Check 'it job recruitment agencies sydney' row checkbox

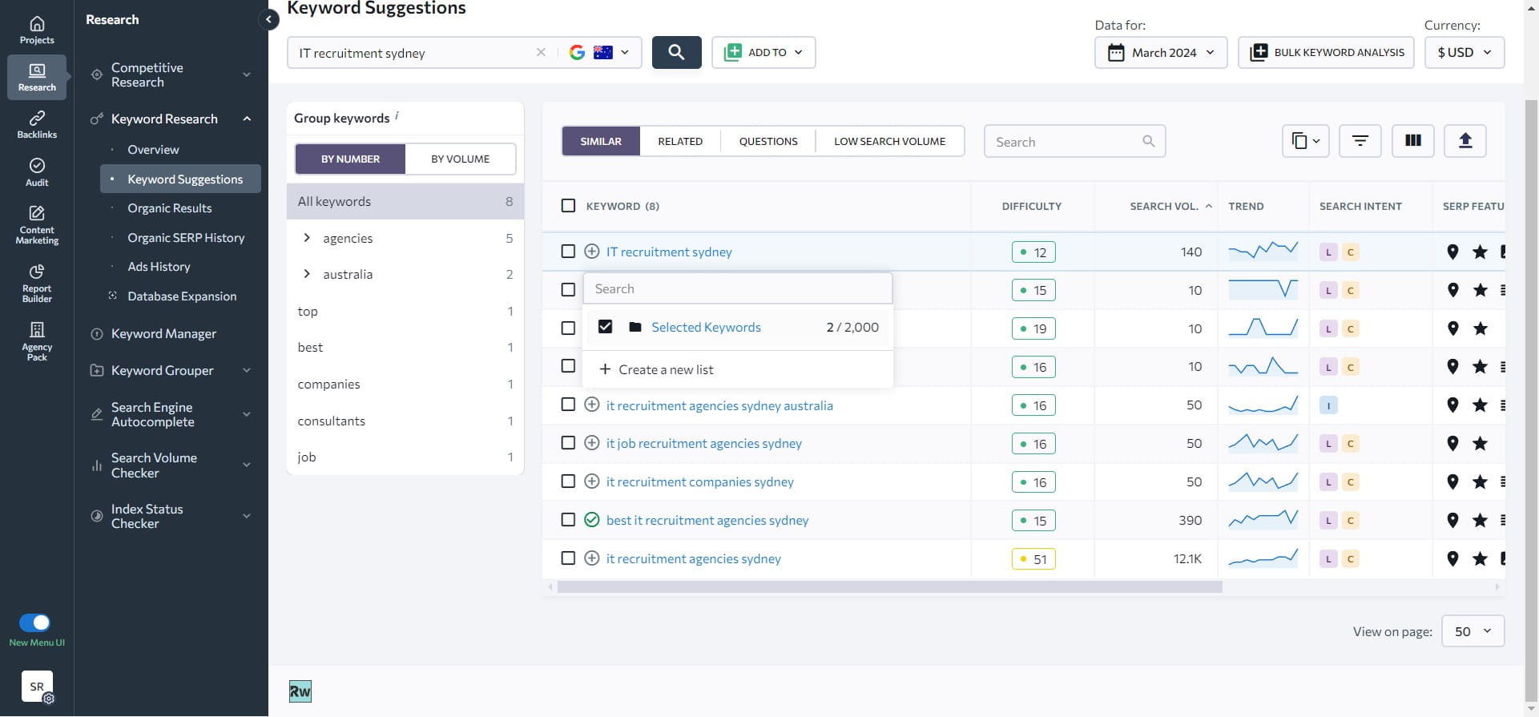568,443
